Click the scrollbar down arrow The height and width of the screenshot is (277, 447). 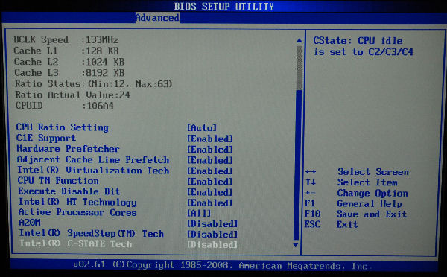pyautogui.click(x=296, y=245)
